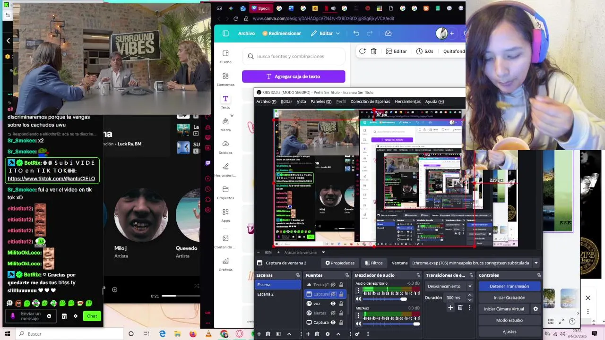Viewport: 605px width, 340px height.
Task: Click Agregar caja de texto button
Action: 294,76
